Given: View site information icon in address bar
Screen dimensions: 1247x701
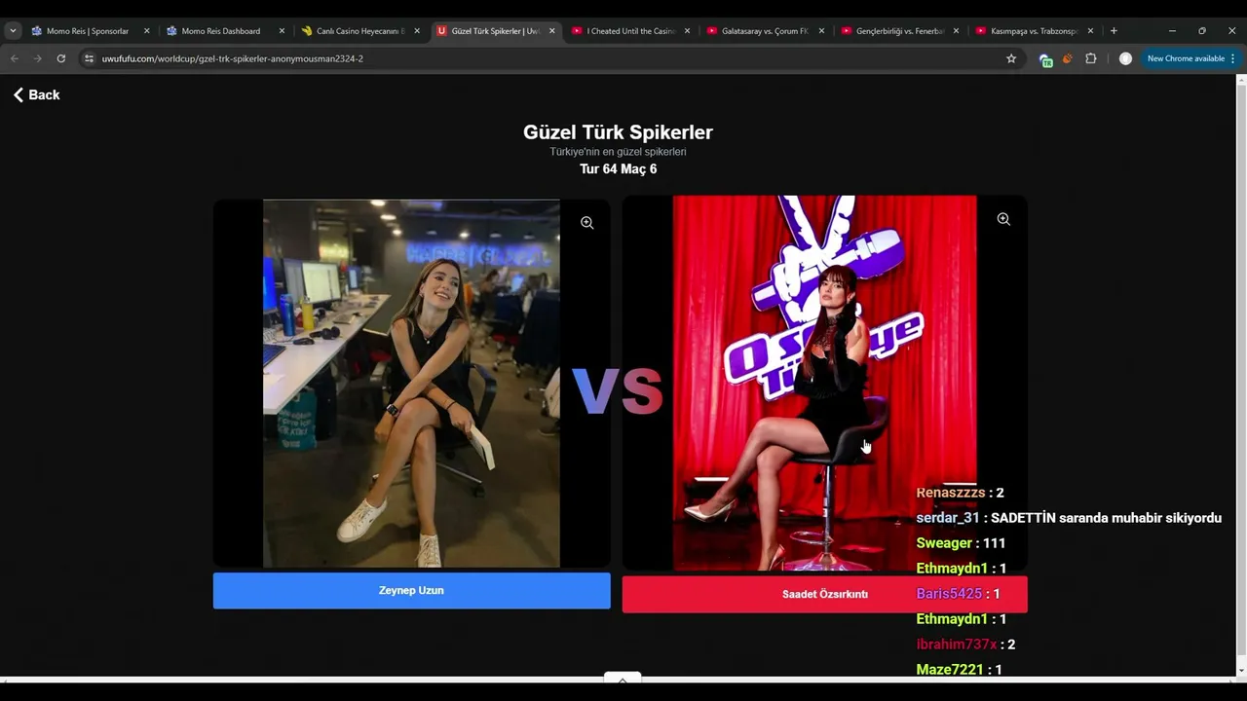Looking at the screenshot, I should click(89, 58).
